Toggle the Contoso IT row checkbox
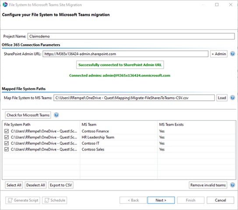 pos(7,143)
